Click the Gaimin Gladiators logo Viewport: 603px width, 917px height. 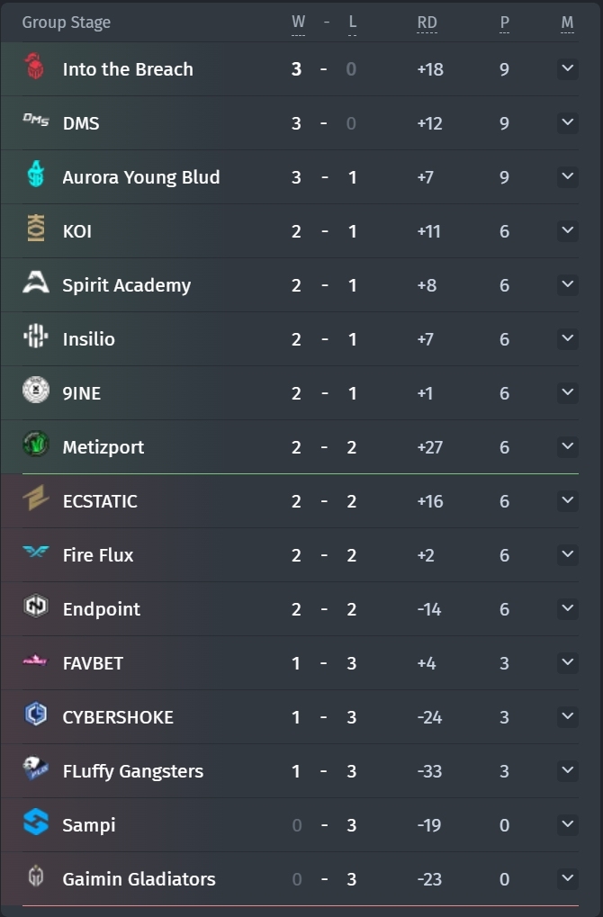(x=36, y=877)
